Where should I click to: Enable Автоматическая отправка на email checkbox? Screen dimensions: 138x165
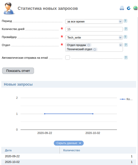pos(68,58)
